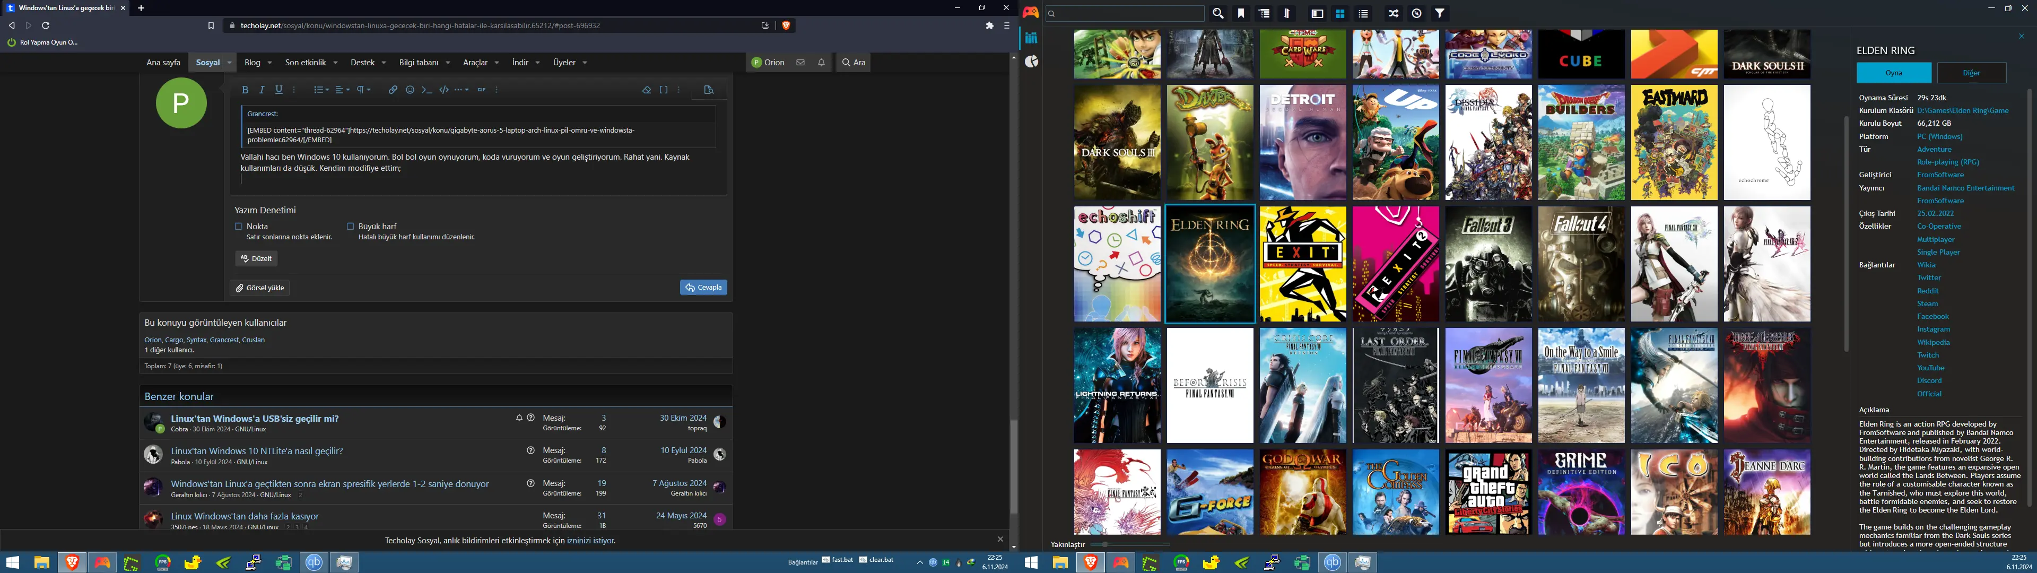This screenshot has height=573, width=2037.
Task: Expand the Son etkinlik dropdown
Action: tap(335, 63)
